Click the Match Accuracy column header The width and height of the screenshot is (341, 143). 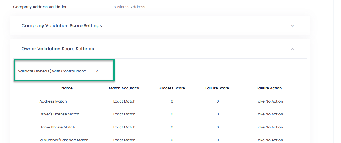point(124,88)
